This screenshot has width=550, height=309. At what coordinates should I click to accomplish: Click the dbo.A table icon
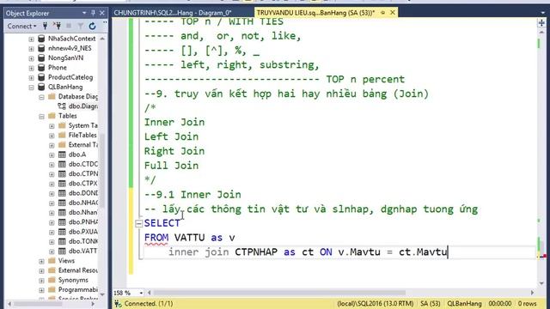62,154
